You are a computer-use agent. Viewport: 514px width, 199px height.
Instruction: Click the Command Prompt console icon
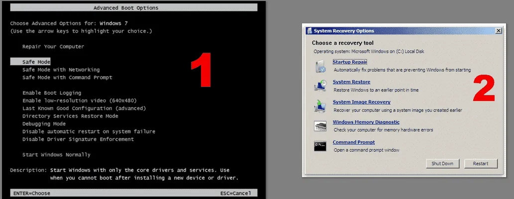coord(320,146)
